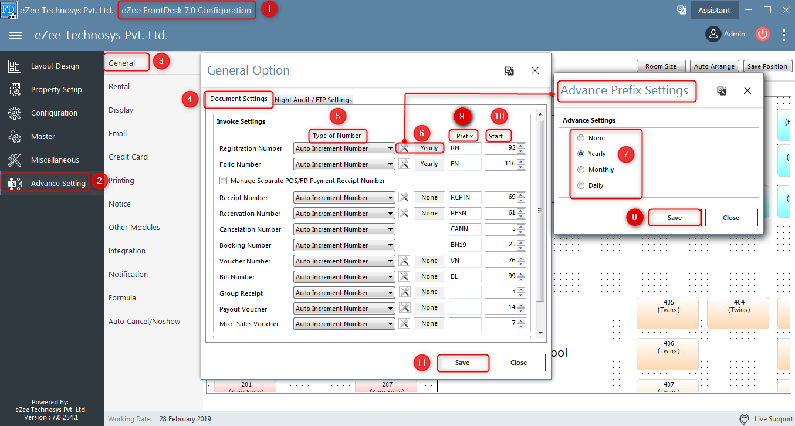795x426 pixels.
Task: Open prefix settings tool for Bill Number
Action: coord(404,277)
